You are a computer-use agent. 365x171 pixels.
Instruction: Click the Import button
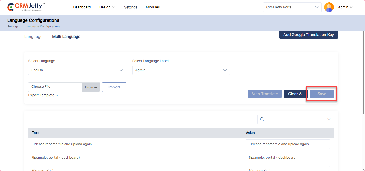(114, 87)
